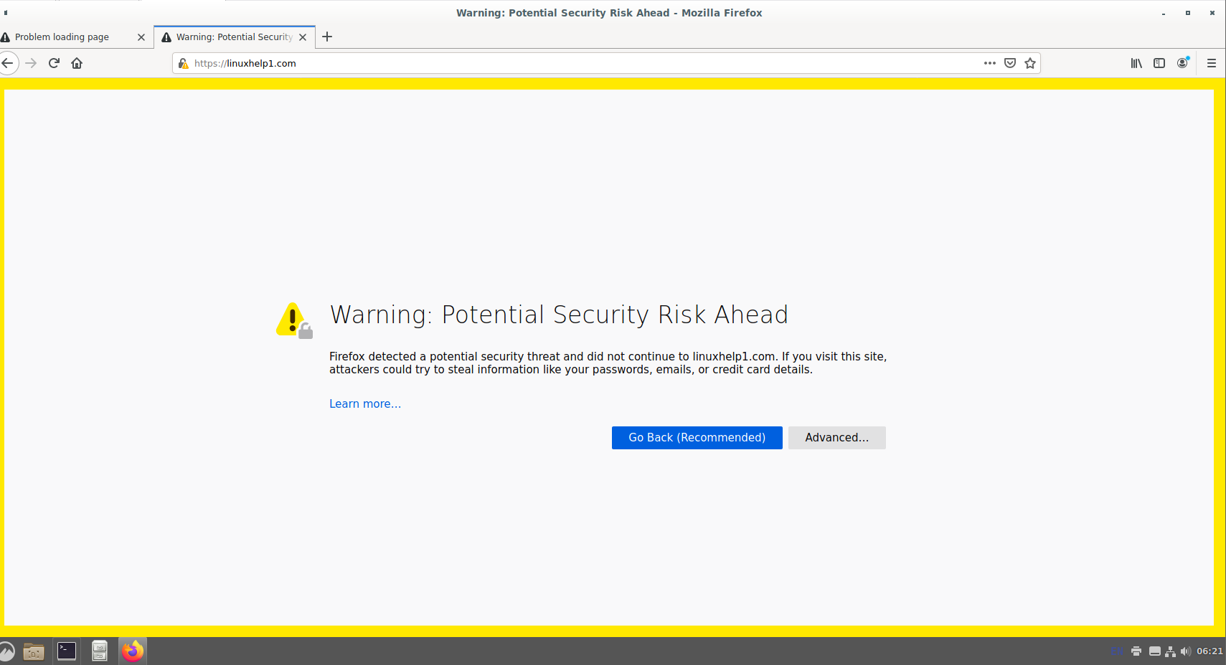
Task: Click the Go Back (Recommended) button
Action: click(x=697, y=438)
